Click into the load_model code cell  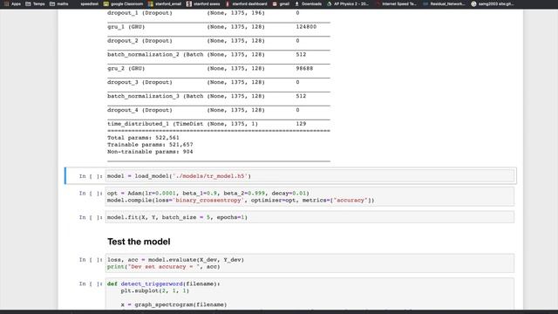(310, 176)
